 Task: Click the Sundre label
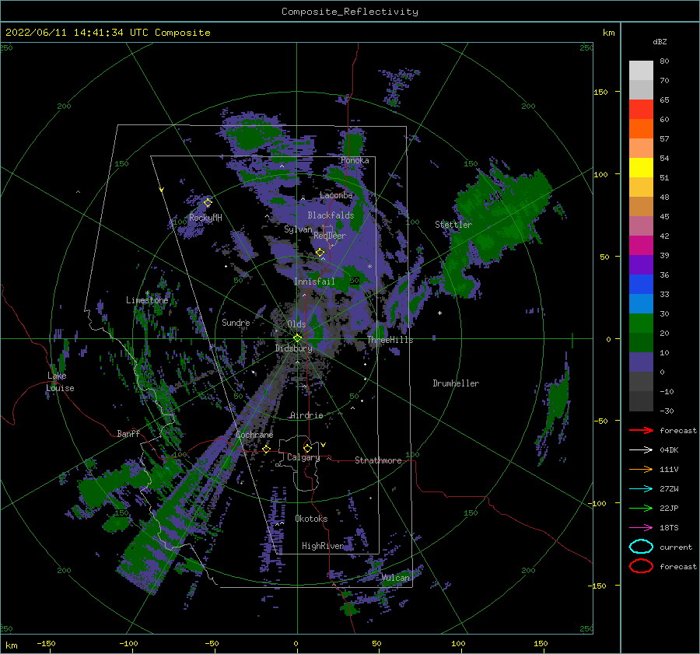[236, 323]
